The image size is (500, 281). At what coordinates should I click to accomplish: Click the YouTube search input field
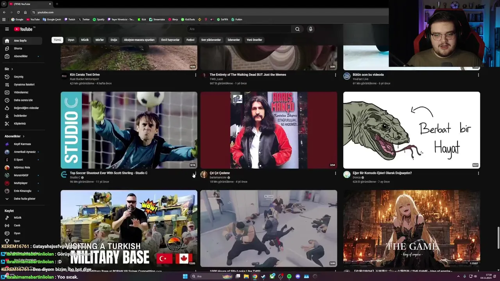click(239, 29)
